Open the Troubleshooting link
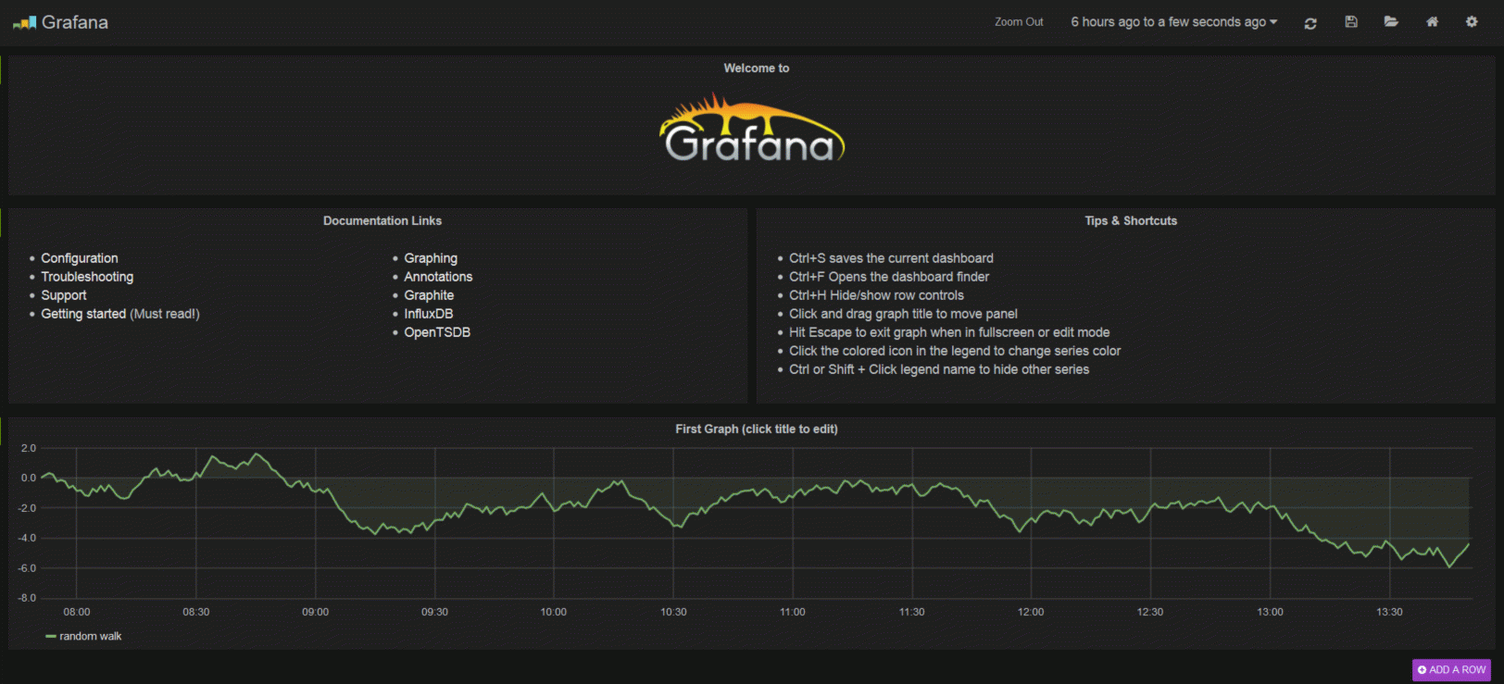1504x684 pixels. [x=87, y=277]
